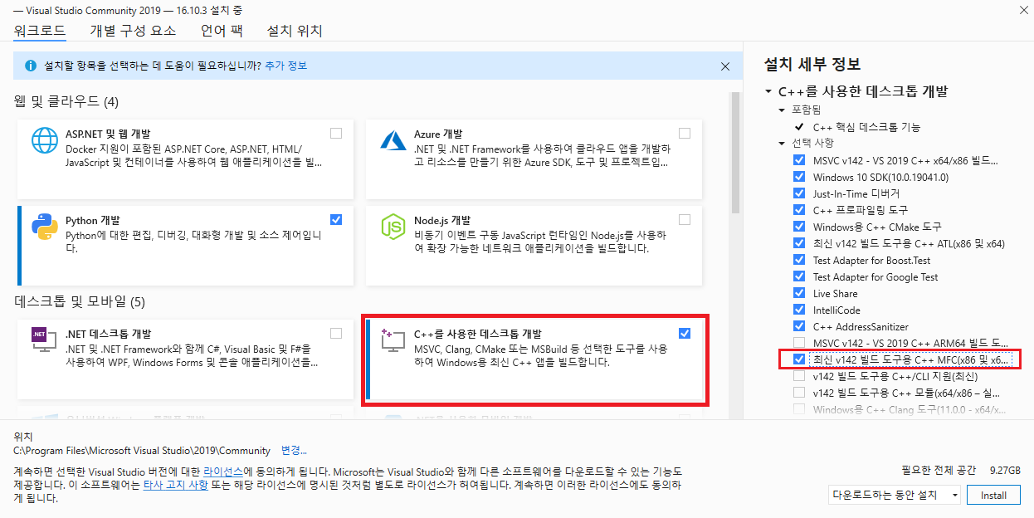Click the Install button
The width and height of the screenshot is (1034, 518).
tap(993, 496)
